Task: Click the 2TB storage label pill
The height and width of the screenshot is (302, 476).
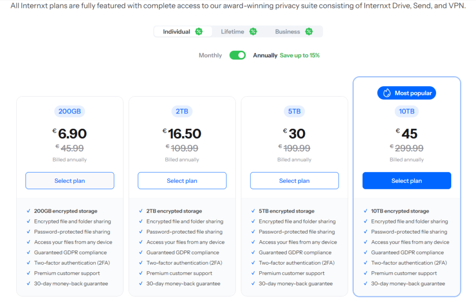Action: tap(182, 111)
